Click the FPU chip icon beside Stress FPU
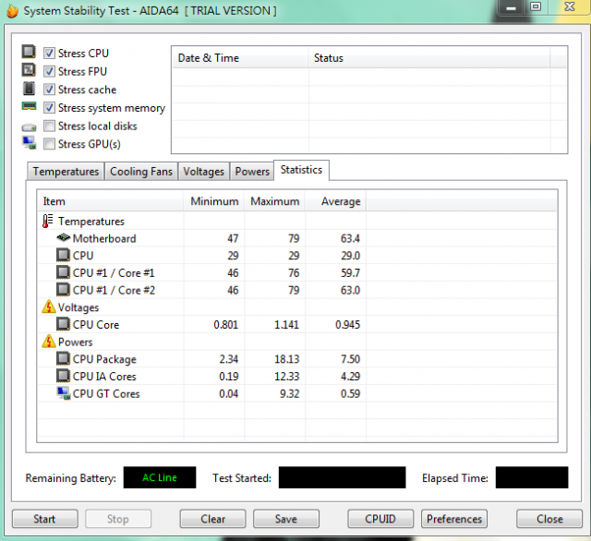Viewport: 591px width, 541px height. 29,70
